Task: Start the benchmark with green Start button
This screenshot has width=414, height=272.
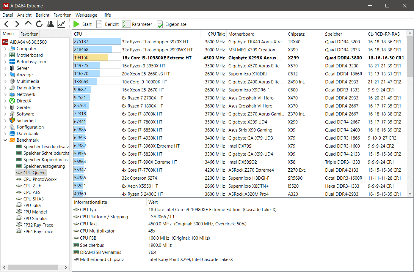Action: [82, 24]
